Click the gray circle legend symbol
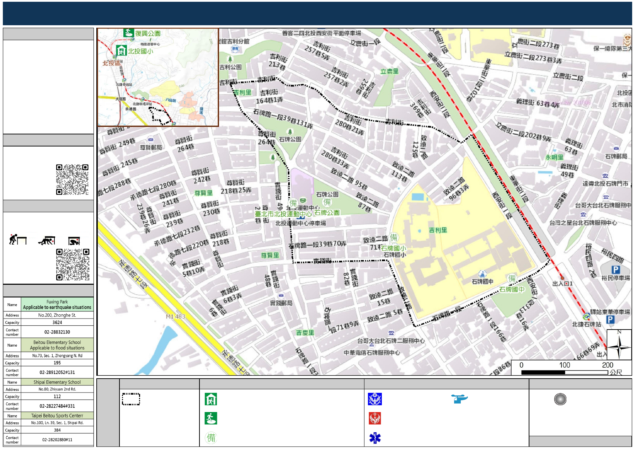Screen dimensions: 635x449 pos(560,399)
